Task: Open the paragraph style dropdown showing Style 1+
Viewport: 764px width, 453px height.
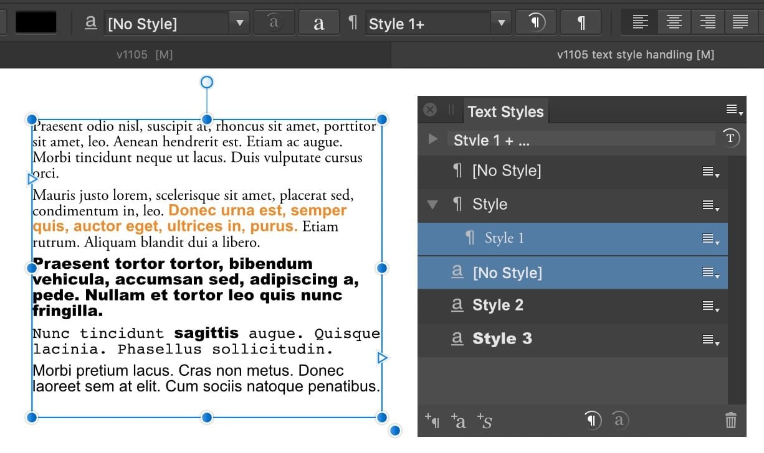Action: pos(502,23)
